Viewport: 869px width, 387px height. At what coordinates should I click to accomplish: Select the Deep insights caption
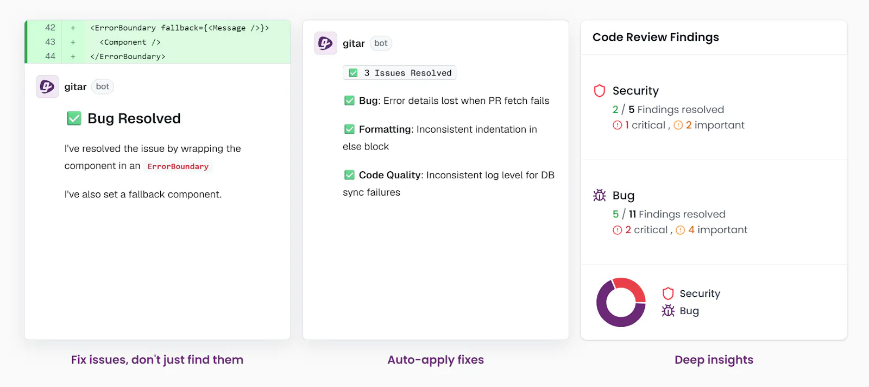(714, 360)
